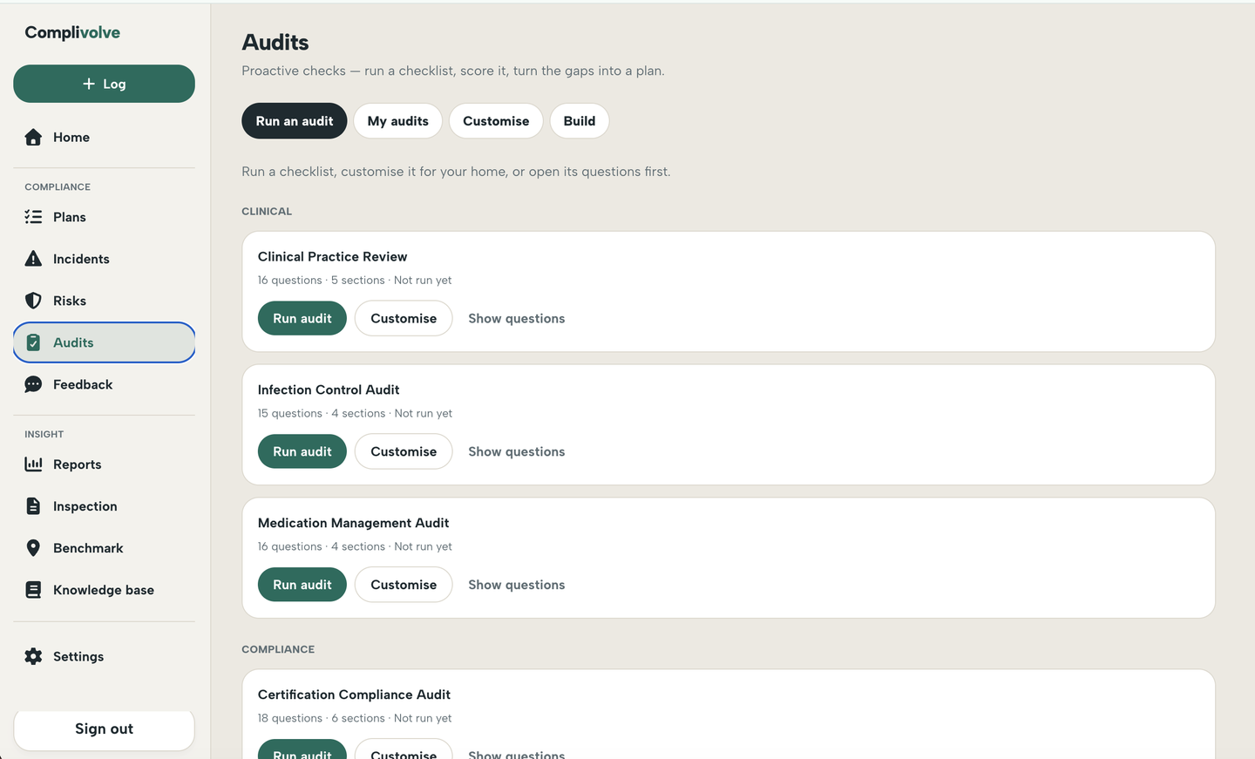The height and width of the screenshot is (759, 1255).
Task: Open Plans via checklist icon
Action: tap(33, 217)
